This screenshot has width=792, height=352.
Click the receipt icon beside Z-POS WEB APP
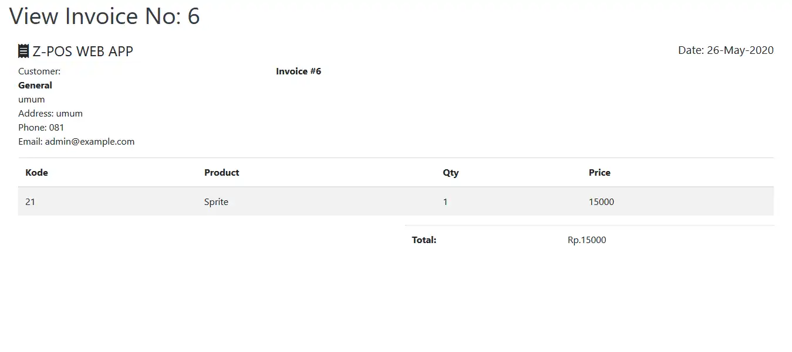click(23, 52)
